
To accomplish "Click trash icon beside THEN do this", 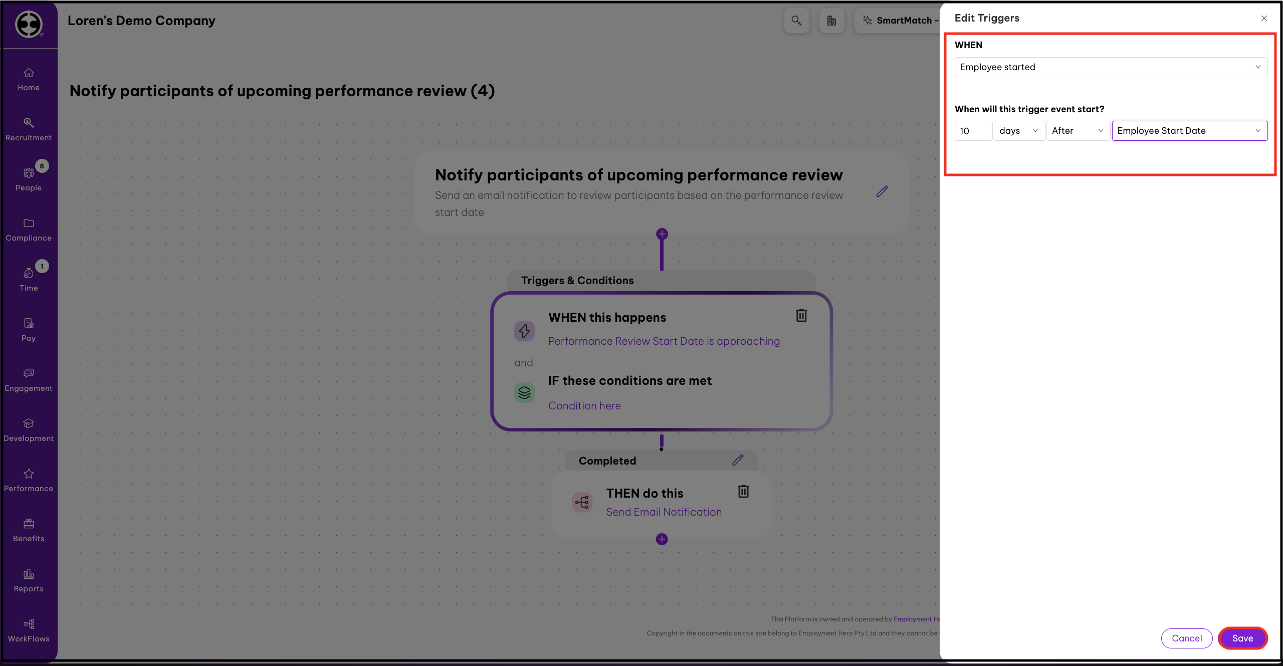I will 743,492.
